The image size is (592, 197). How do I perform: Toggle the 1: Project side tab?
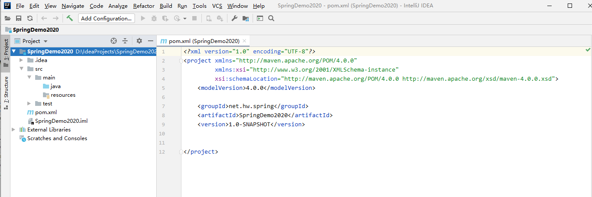pos(6,53)
